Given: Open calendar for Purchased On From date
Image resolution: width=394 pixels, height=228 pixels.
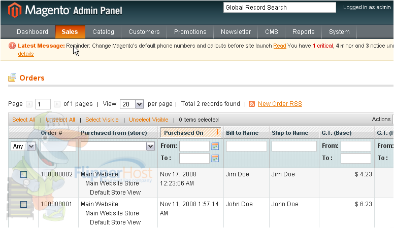Looking at the screenshot, I should tap(215, 146).
